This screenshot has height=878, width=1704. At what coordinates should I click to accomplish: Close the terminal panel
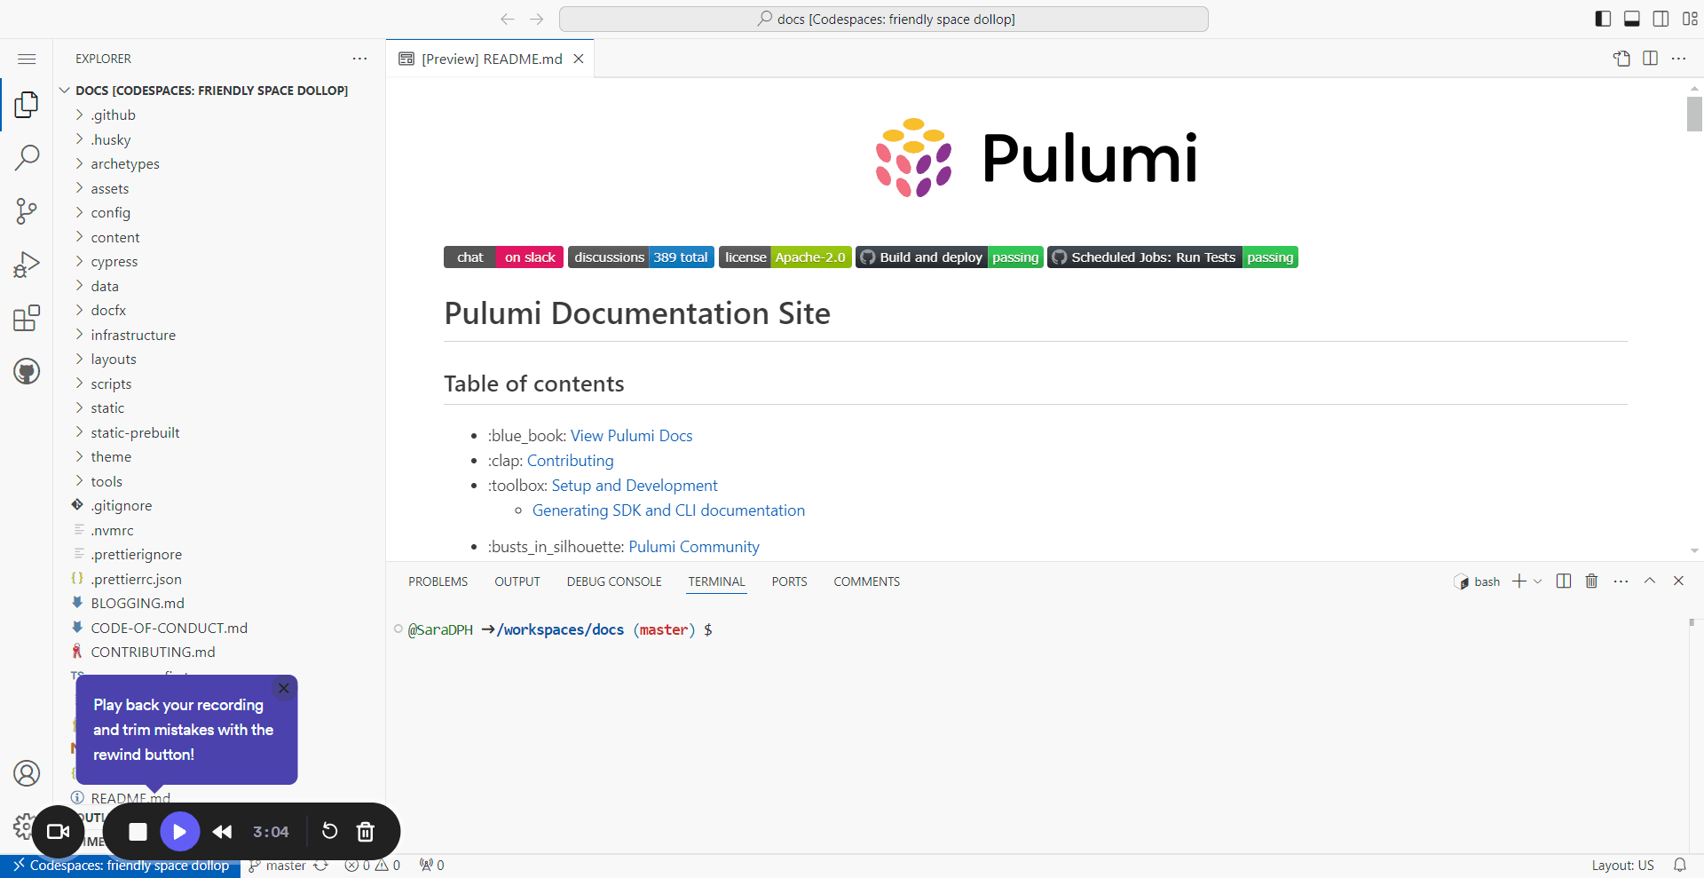point(1678,581)
